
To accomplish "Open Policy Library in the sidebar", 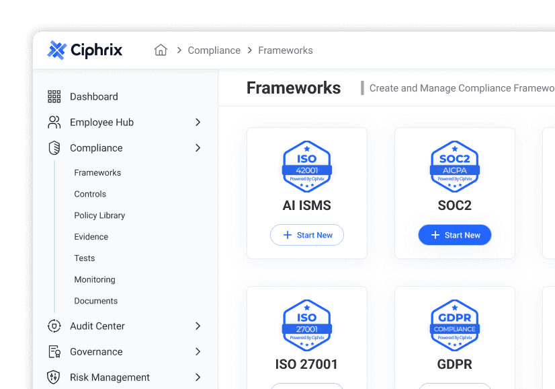I will (99, 215).
